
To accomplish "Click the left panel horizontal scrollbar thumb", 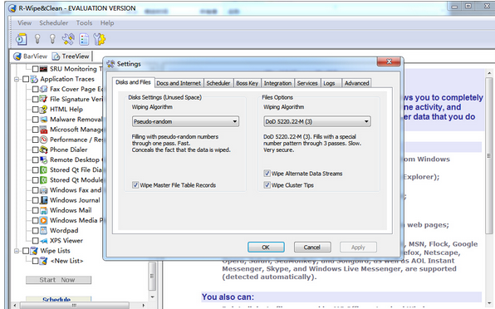I will coord(75,305).
